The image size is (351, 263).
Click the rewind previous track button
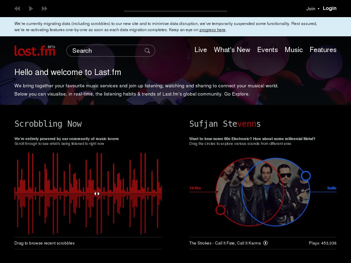point(17,9)
